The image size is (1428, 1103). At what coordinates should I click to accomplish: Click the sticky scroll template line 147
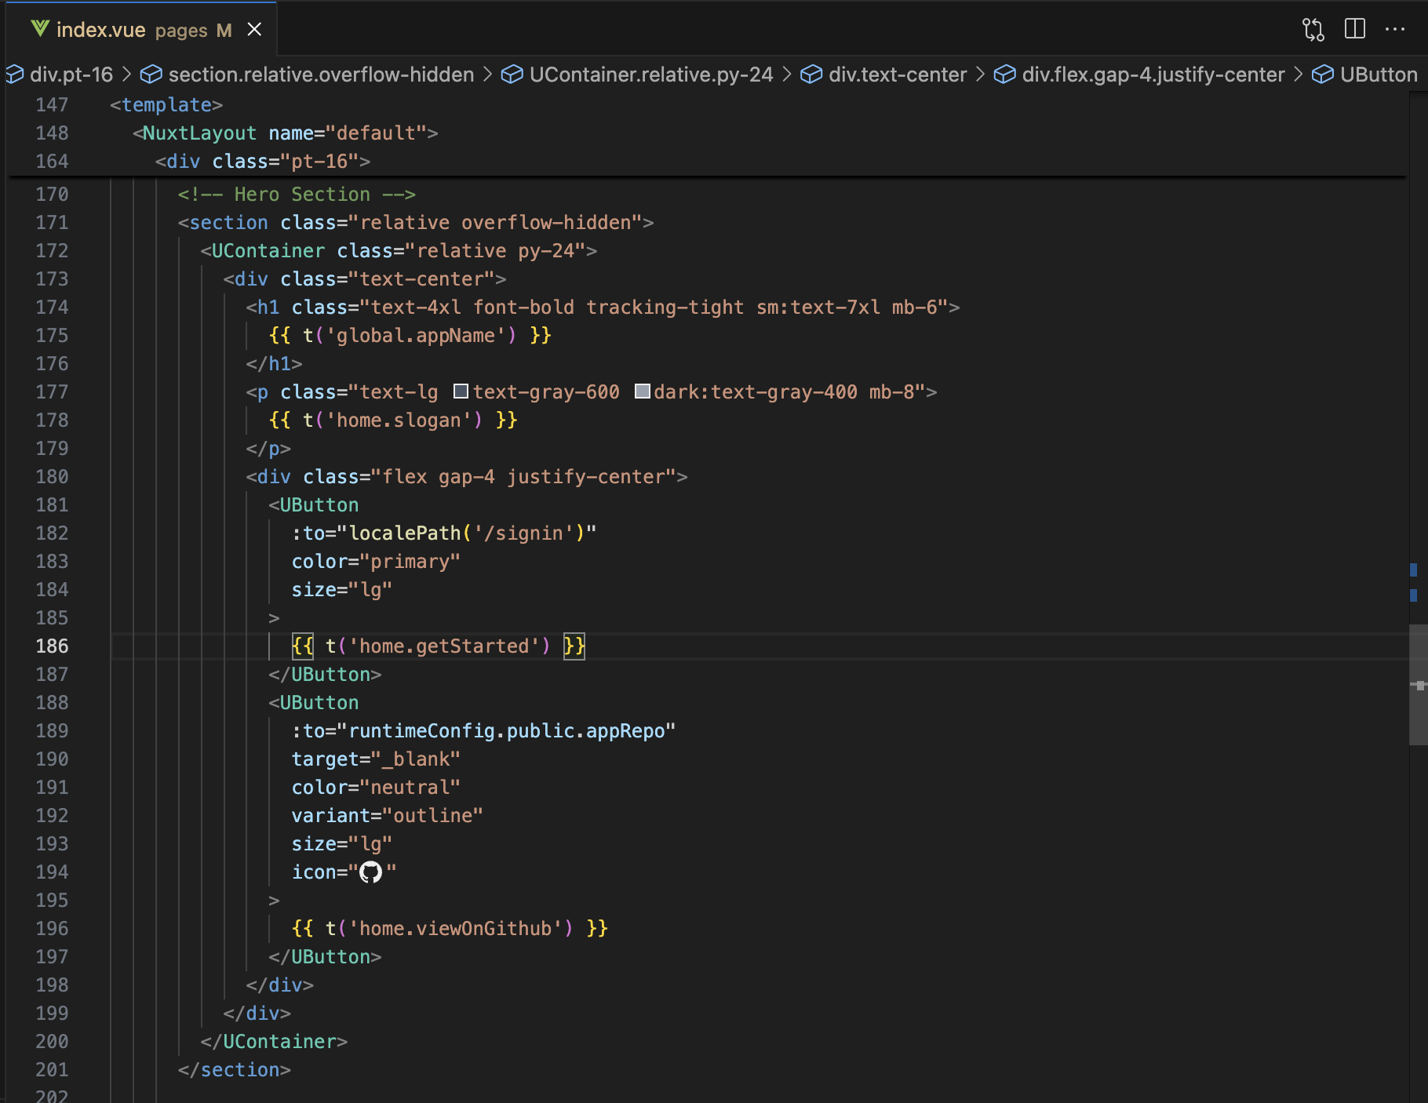pyautogui.click(x=166, y=105)
